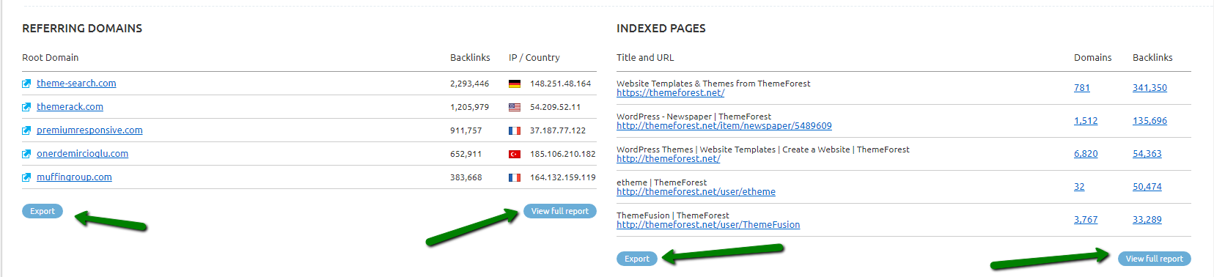Click the 1,512 domains count
The image size is (1214, 277).
tap(1086, 121)
